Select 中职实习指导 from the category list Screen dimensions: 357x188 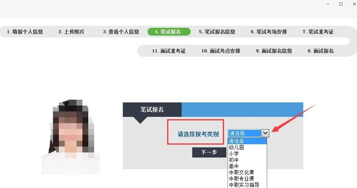point(247,185)
